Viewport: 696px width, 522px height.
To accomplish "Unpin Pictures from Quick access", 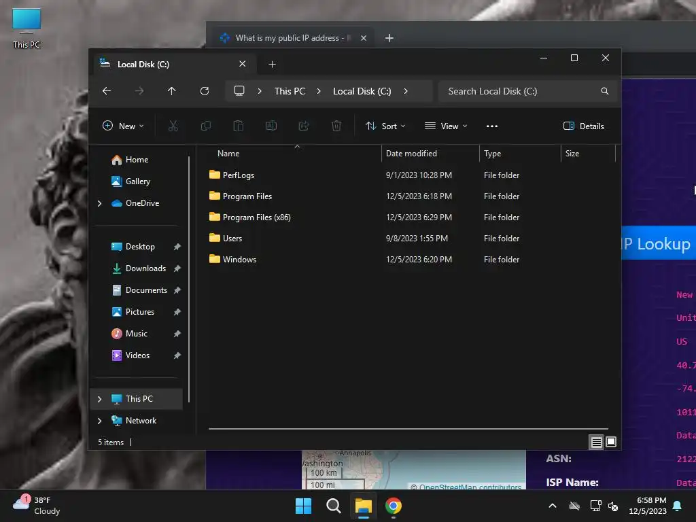I will (x=177, y=312).
